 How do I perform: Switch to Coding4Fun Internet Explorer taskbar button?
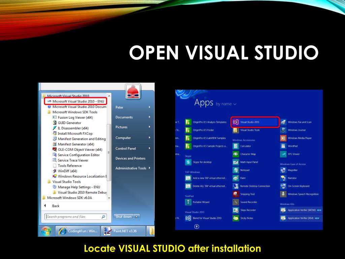click(78, 231)
